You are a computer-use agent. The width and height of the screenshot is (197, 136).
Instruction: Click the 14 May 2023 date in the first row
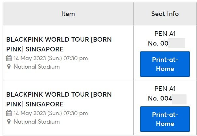pyautogui.click(x=51, y=59)
